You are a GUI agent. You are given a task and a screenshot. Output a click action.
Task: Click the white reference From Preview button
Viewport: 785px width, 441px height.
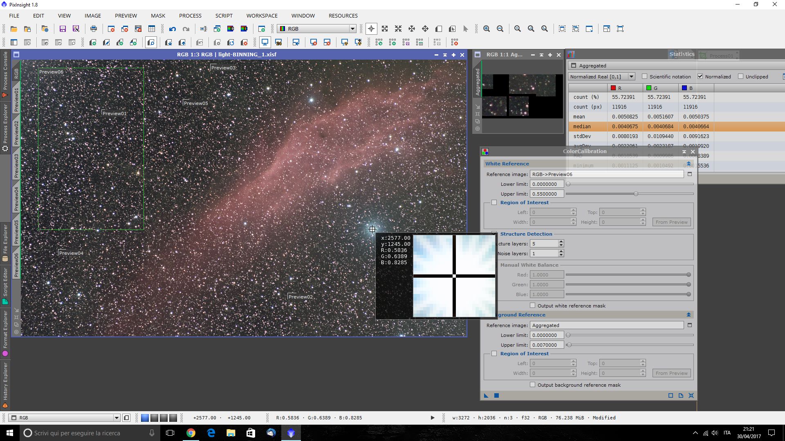[671, 222]
